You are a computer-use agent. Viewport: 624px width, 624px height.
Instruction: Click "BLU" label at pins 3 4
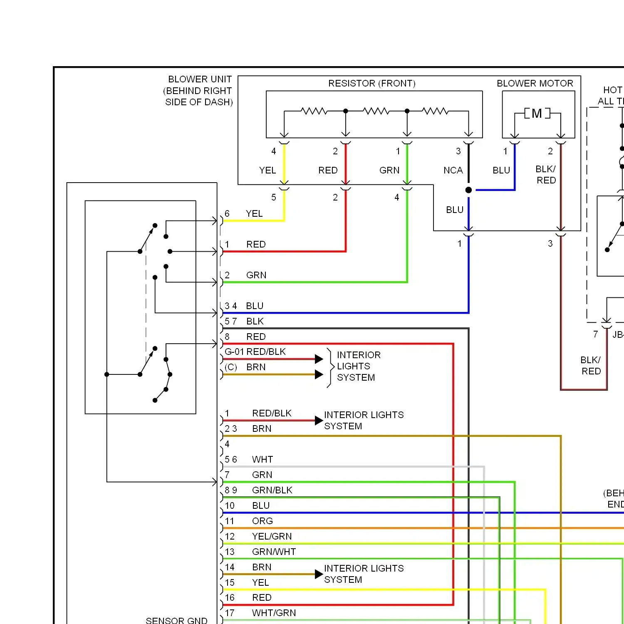click(255, 306)
